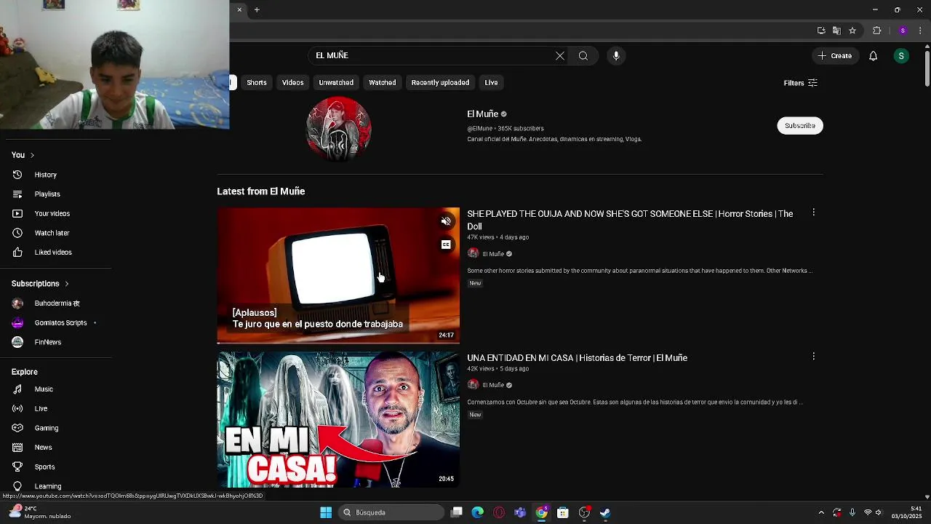Select the Recently uploaded filter chip
This screenshot has width=931, height=524.
point(440,83)
